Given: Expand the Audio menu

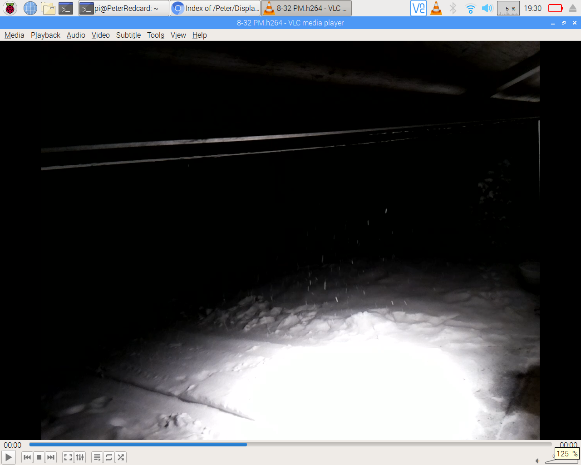Looking at the screenshot, I should tap(76, 35).
